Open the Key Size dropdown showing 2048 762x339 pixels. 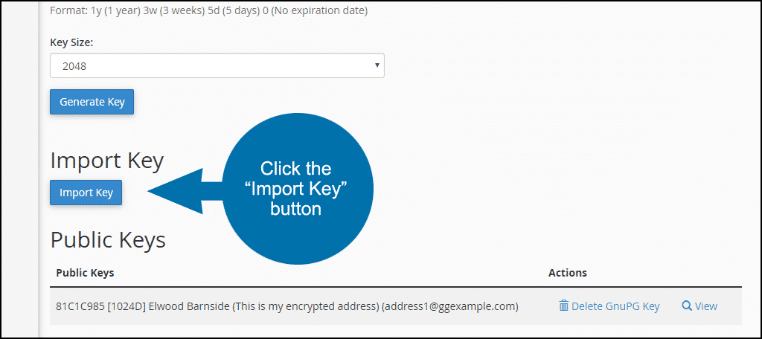click(x=217, y=65)
